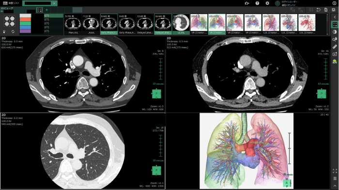
Task: Click the grayed series list icon
Action: pyautogui.click(x=311, y=10)
